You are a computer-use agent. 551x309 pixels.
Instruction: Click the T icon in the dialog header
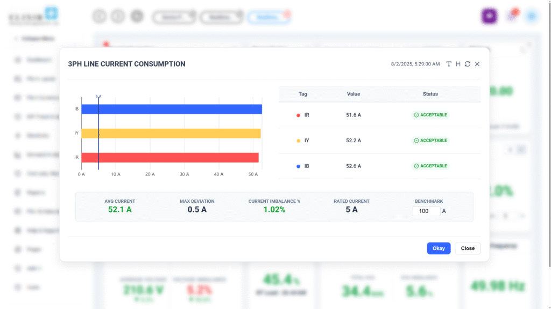click(449, 64)
